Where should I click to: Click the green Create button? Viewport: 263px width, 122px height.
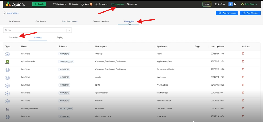pos(39,4)
